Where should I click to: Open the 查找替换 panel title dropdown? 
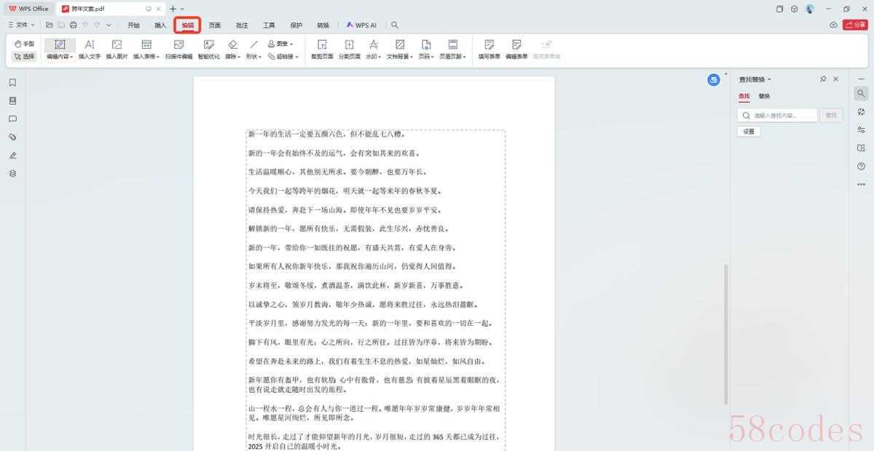coord(755,79)
